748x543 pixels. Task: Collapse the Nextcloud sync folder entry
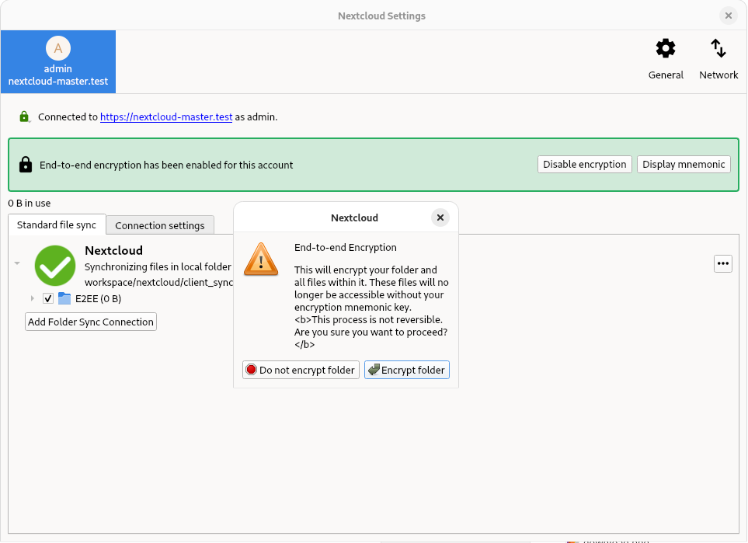pyautogui.click(x=17, y=263)
